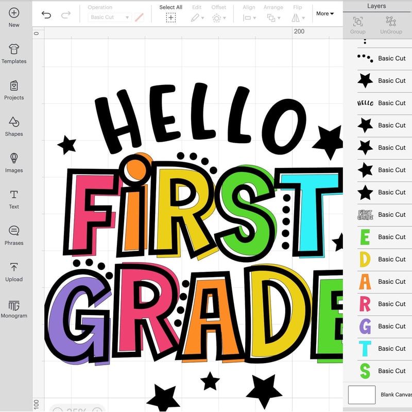This screenshot has height=412, width=412.
Task: Open the Projects section
Action: [x=14, y=89]
